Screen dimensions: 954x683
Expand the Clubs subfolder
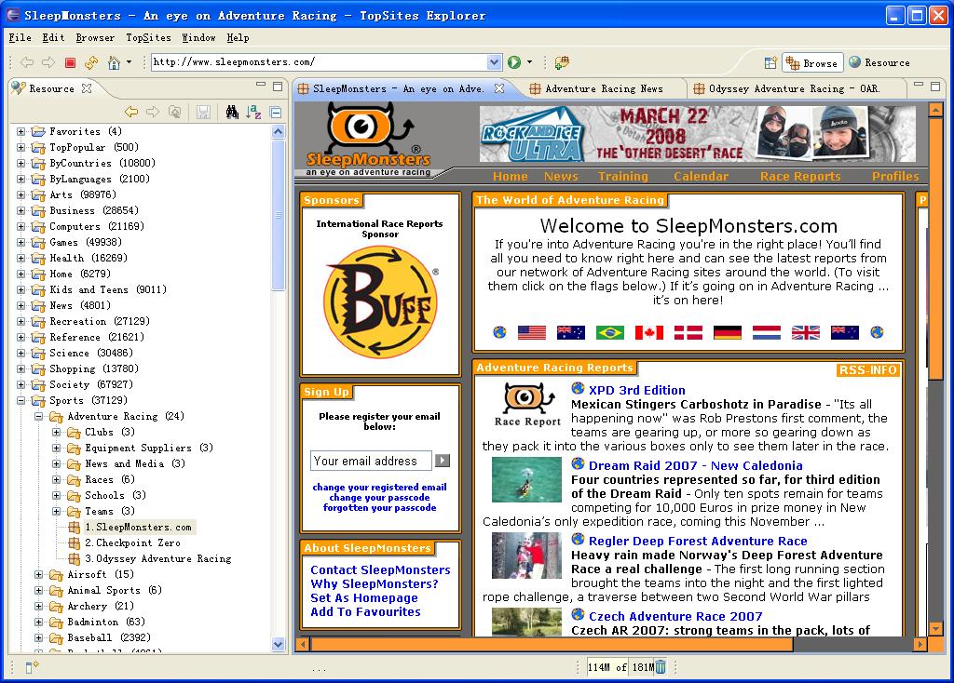pos(56,432)
